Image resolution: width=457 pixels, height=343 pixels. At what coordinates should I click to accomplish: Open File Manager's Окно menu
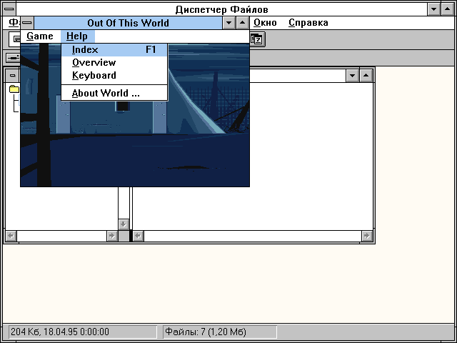coord(265,23)
